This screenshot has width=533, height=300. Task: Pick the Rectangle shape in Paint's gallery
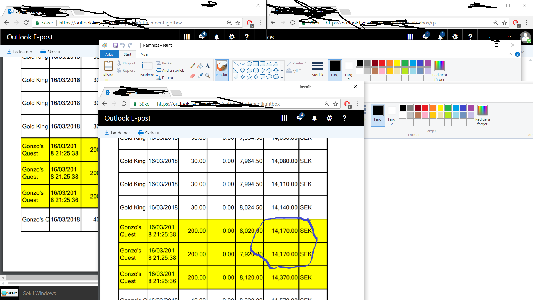256,64
